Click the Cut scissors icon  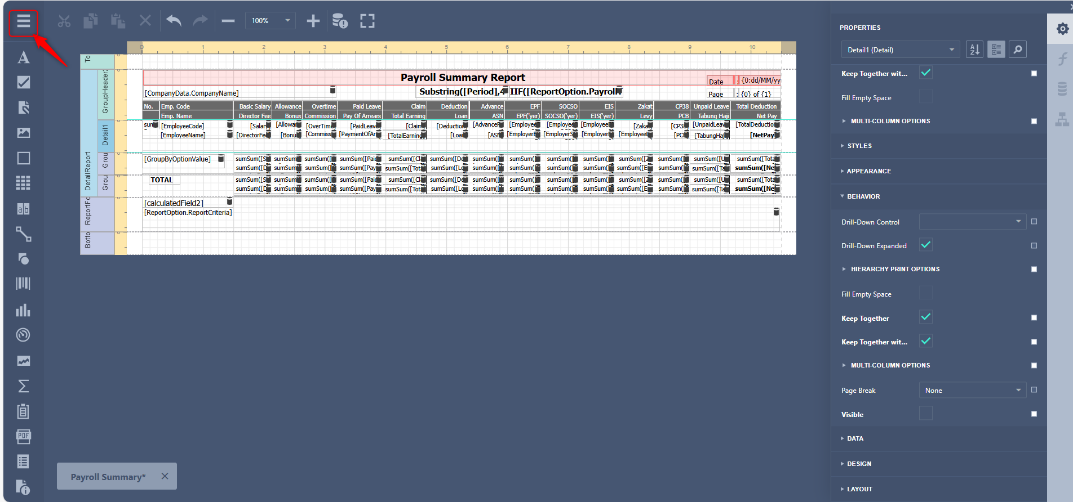64,21
